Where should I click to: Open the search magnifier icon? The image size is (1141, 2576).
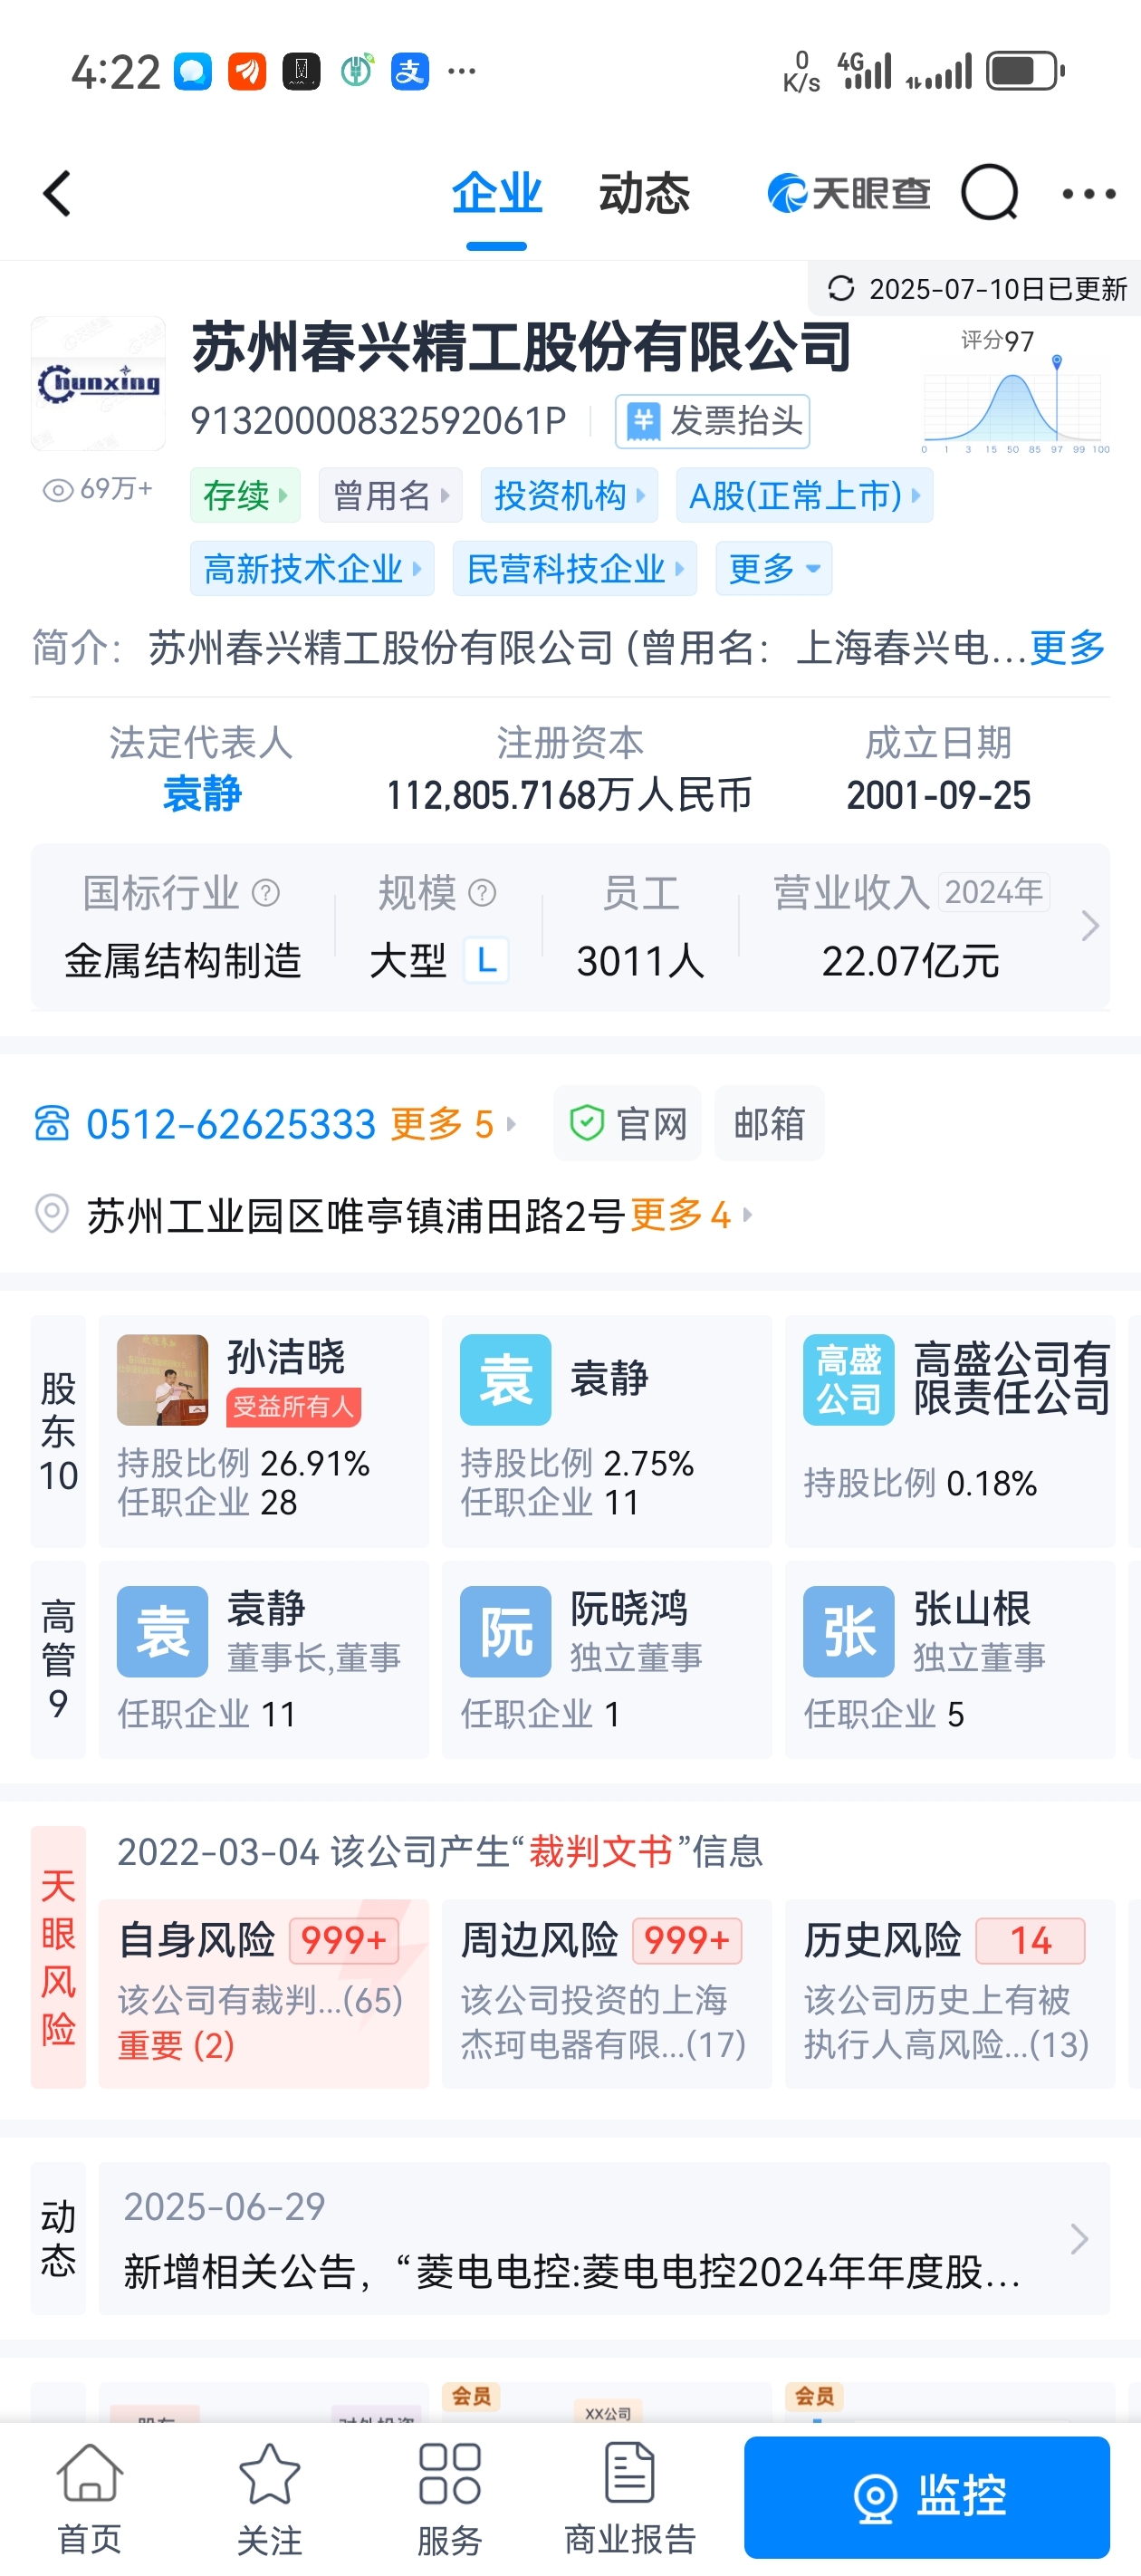(x=989, y=193)
